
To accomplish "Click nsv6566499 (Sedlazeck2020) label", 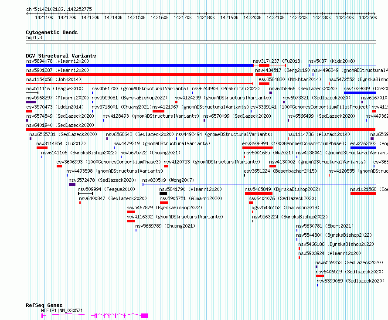I will tap(321, 116).
